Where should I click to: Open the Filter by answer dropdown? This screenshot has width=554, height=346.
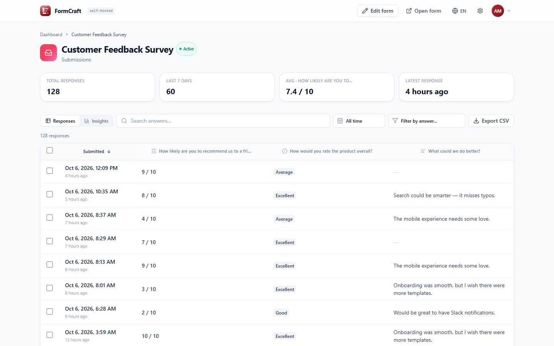(x=427, y=121)
